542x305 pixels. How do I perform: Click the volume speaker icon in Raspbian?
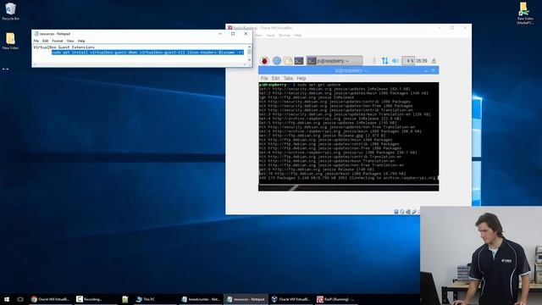click(x=395, y=61)
